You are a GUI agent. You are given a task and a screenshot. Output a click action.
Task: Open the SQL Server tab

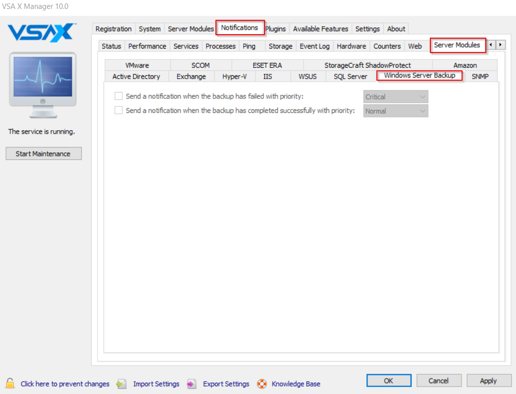(x=351, y=76)
